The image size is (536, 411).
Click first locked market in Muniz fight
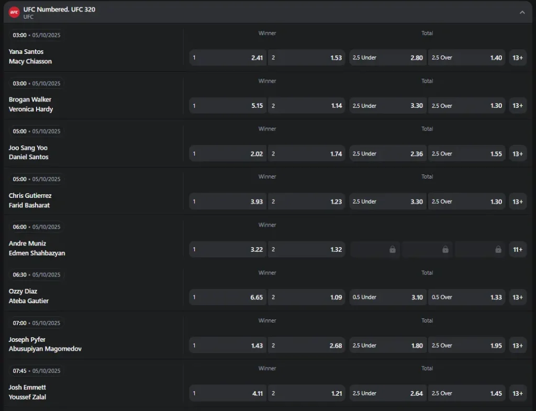[x=375, y=250]
